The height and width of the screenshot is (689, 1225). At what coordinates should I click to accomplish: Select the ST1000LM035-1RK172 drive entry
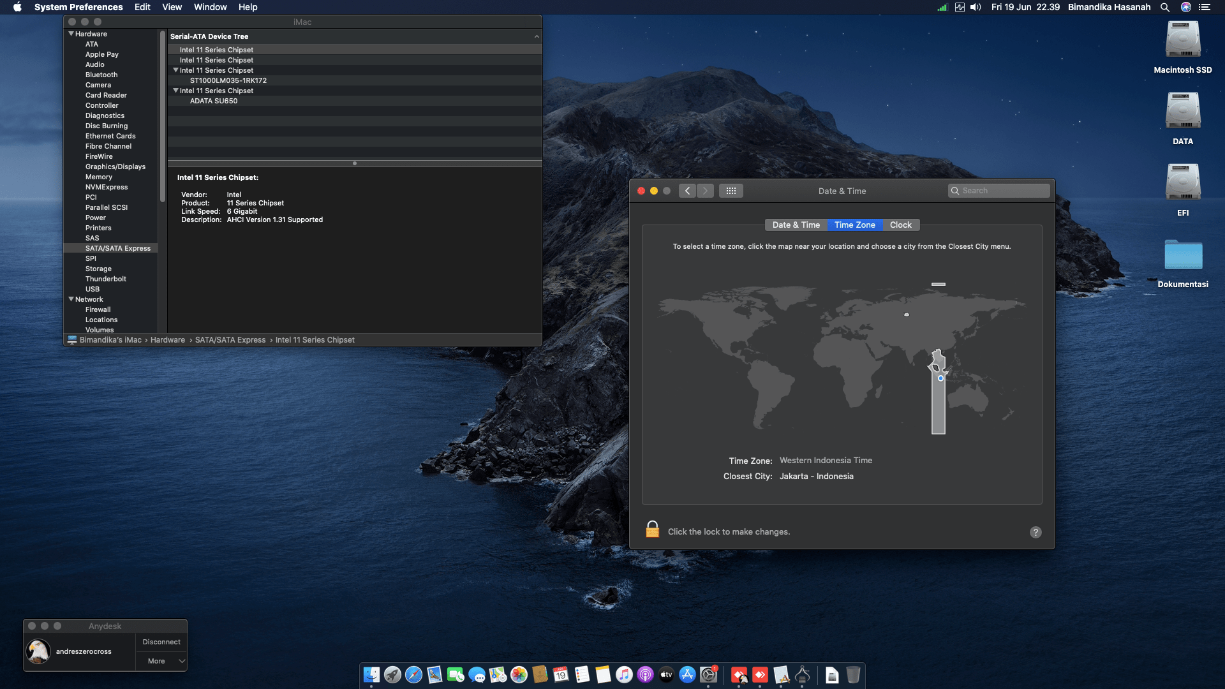coord(228,80)
